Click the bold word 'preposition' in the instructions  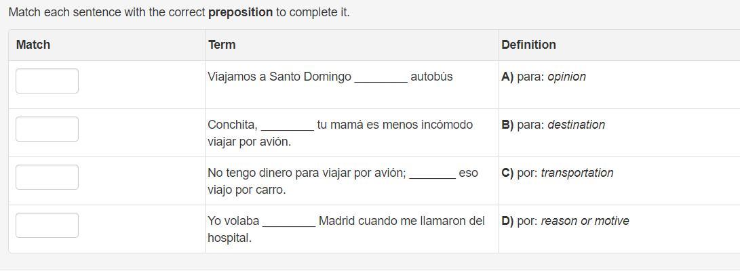click(240, 12)
